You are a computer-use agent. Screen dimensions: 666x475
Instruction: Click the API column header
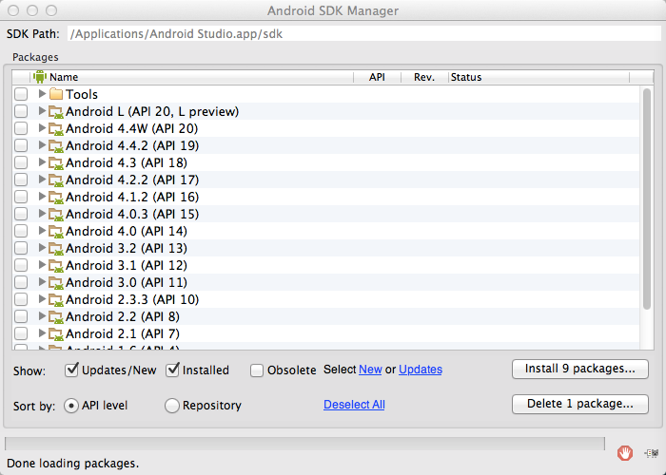pos(377,77)
